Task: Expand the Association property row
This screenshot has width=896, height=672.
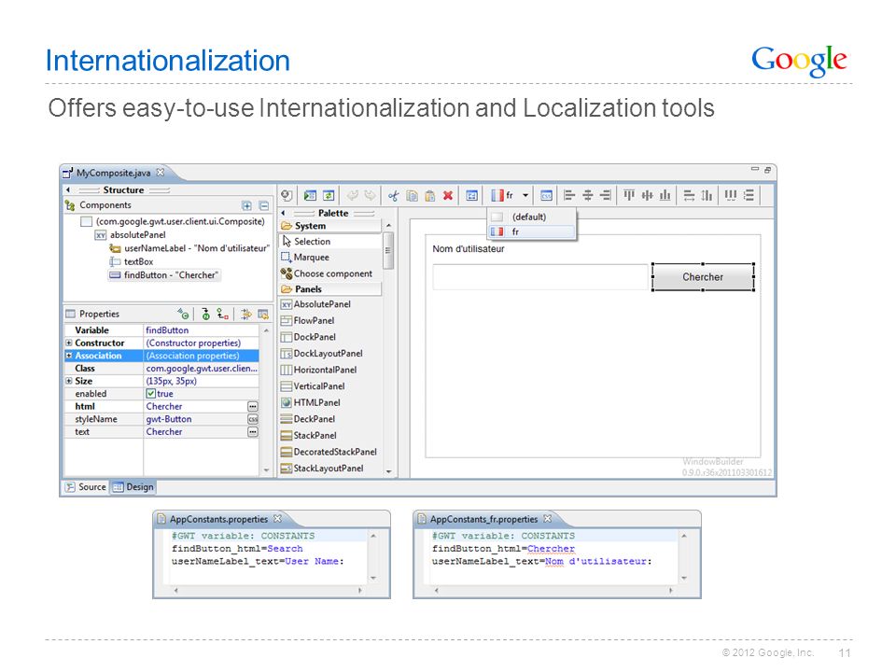Action: (68, 356)
